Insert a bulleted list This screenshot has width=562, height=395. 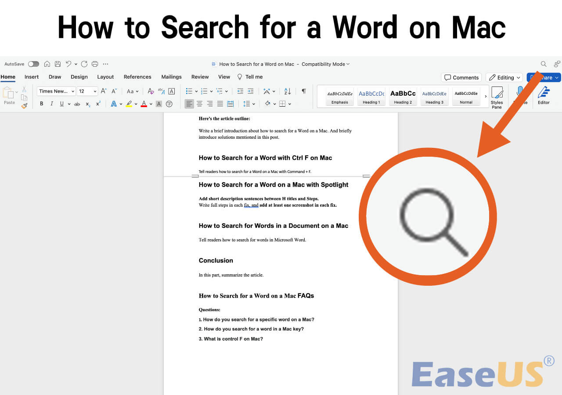(189, 91)
